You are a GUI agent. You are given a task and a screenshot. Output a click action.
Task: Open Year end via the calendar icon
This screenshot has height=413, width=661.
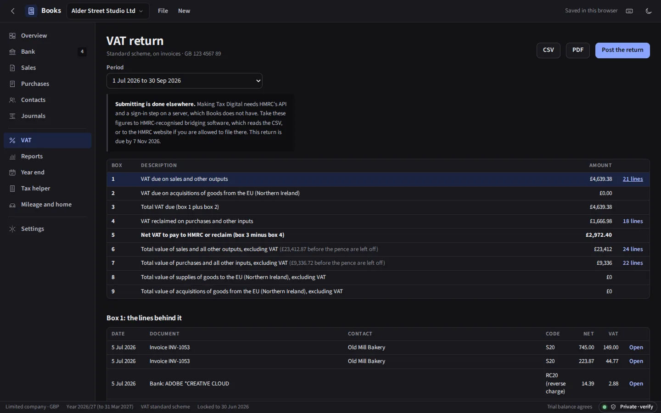click(12, 173)
